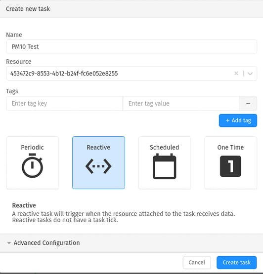Select the Reactive task type label

point(98,147)
